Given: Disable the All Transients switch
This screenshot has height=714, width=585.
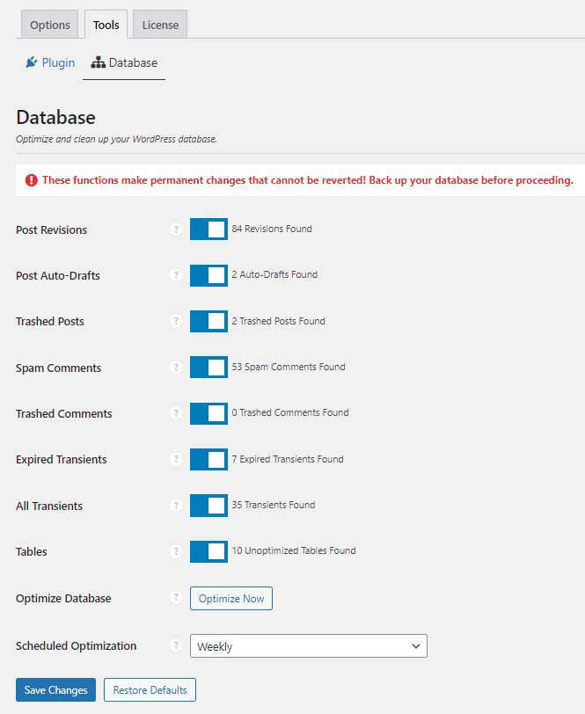Looking at the screenshot, I should [x=208, y=506].
